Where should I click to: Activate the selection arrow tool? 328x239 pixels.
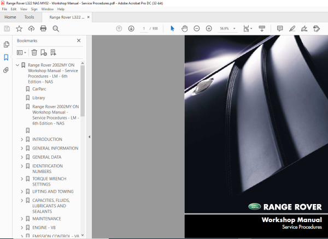tap(172, 28)
